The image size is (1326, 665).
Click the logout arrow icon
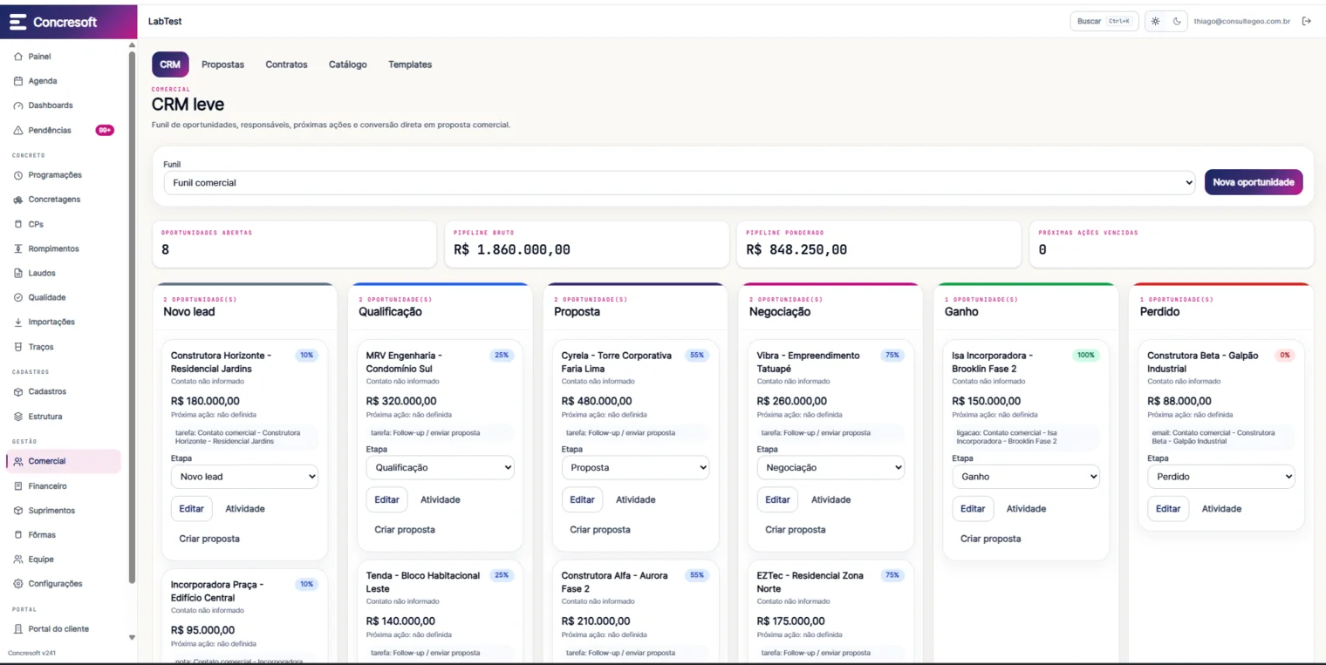pos(1306,21)
